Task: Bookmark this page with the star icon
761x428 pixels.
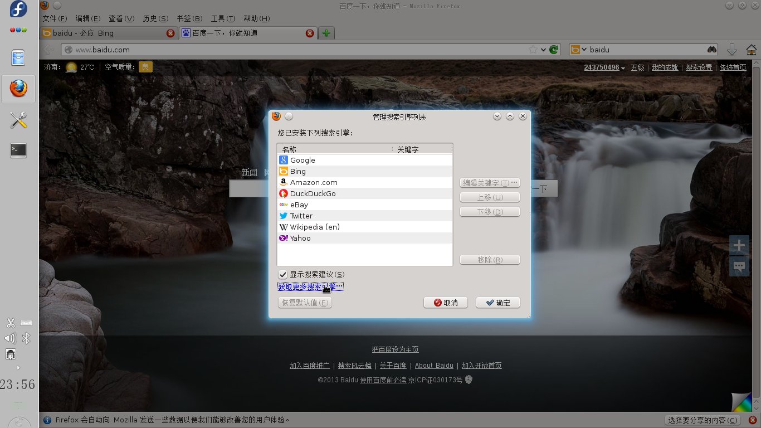Action: [533, 50]
